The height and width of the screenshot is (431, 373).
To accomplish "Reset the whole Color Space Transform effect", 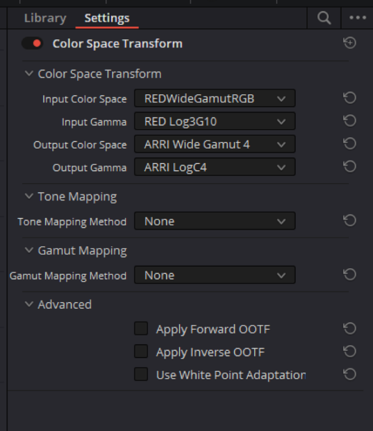I will click(x=350, y=43).
